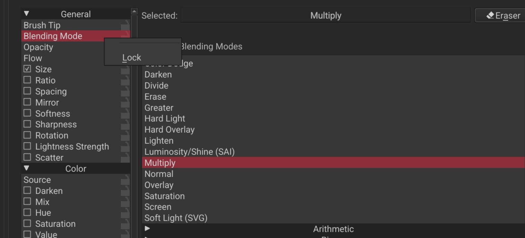Collapse the General section triangle
525x238 pixels.
26,14
